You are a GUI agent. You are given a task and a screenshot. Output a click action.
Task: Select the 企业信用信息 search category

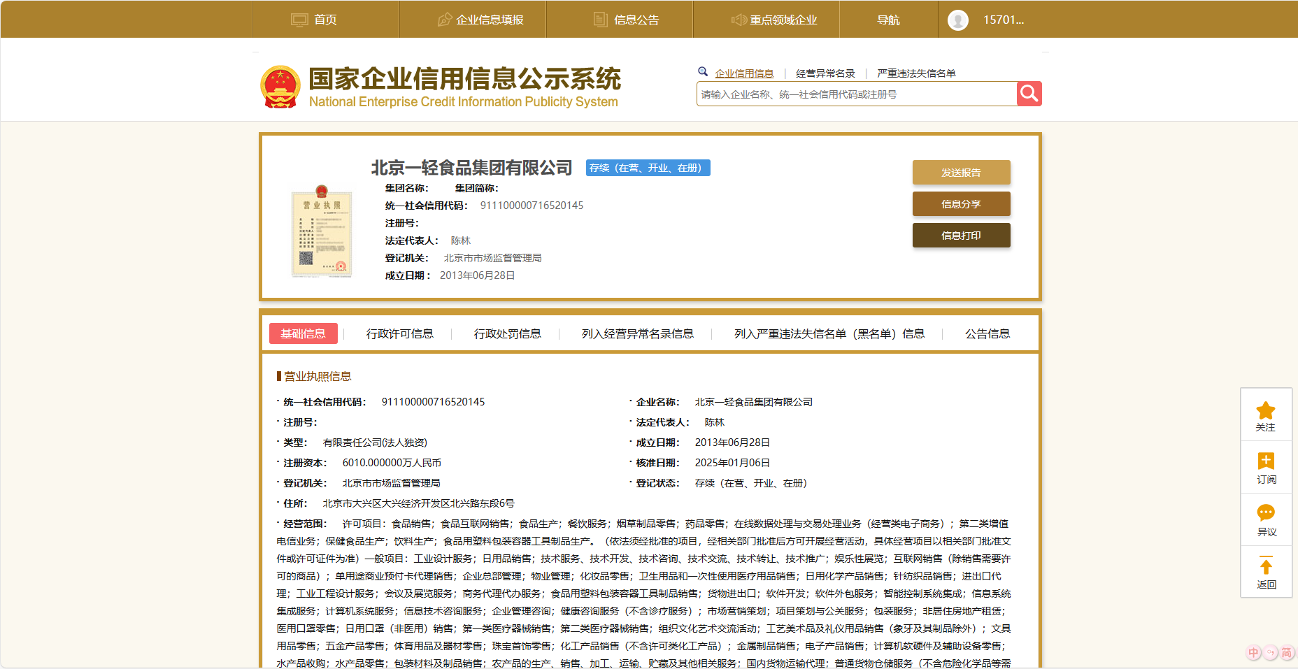[744, 73]
